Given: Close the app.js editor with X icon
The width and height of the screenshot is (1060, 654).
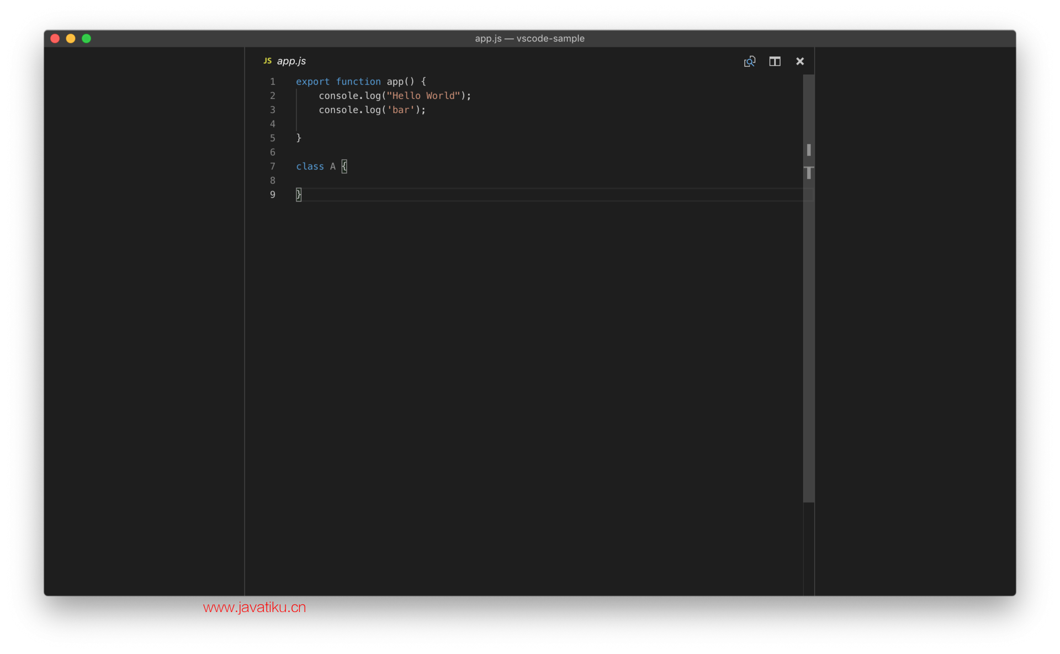Looking at the screenshot, I should click(x=799, y=61).
